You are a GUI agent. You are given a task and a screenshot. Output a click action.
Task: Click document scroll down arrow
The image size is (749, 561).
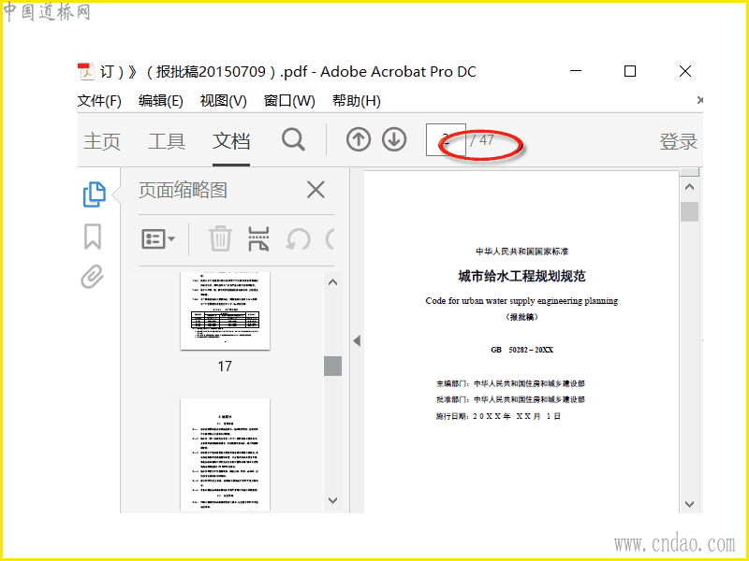pyautogui.click(x=689, y=504)
